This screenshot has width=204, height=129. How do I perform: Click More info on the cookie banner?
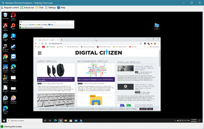pyautogui.click(x=143, y=109)
